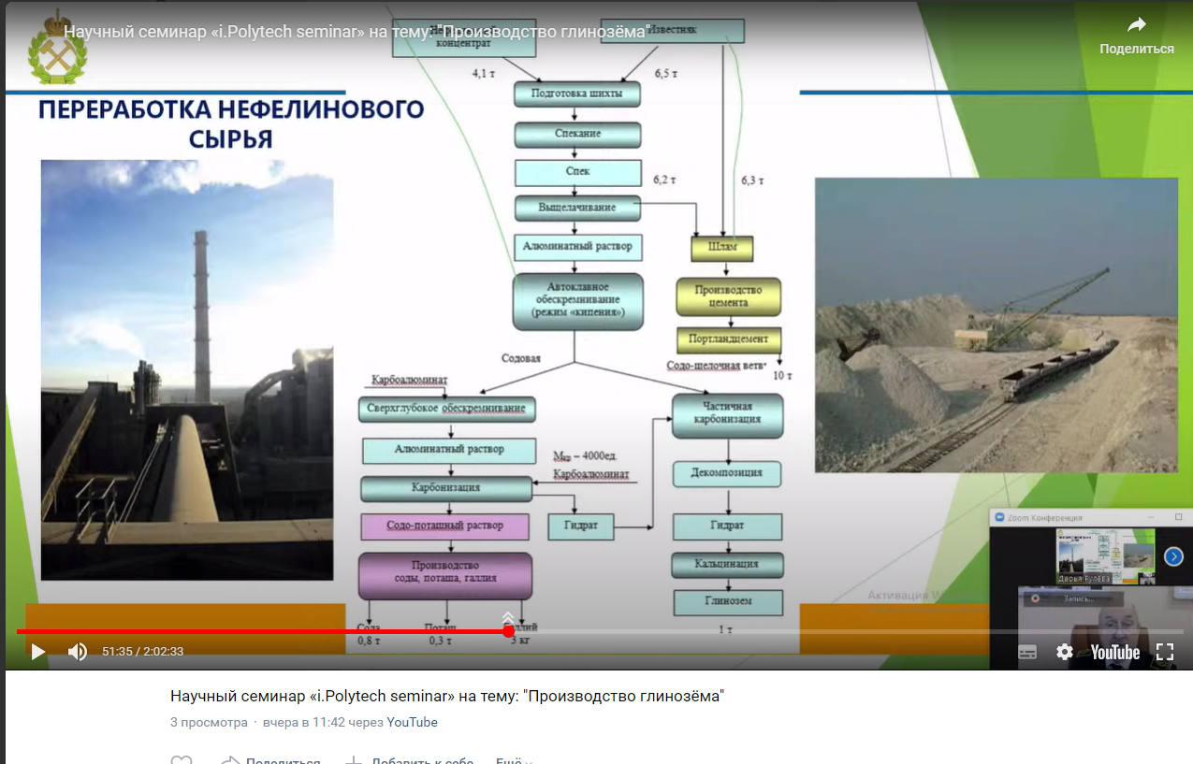Screen dimensions: 1193x764
Task: Click the 'Спекание' flowchart box
Action: [x=578, y=135]
